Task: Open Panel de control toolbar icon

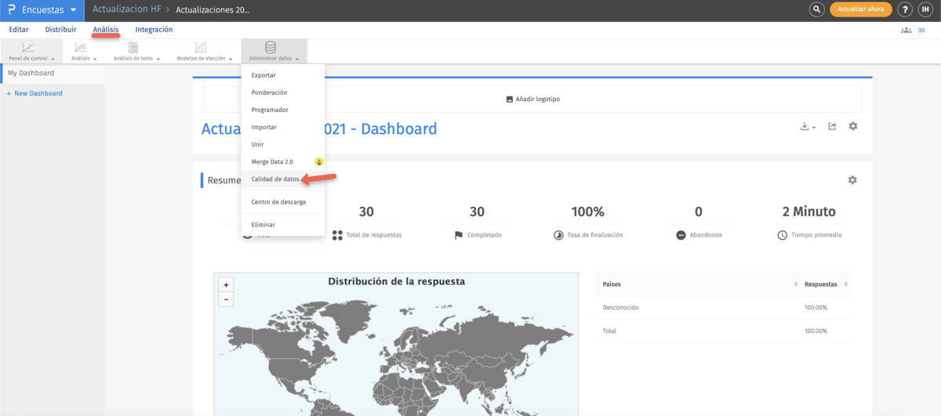Action: pyautogui.click(x=28, y=47)
